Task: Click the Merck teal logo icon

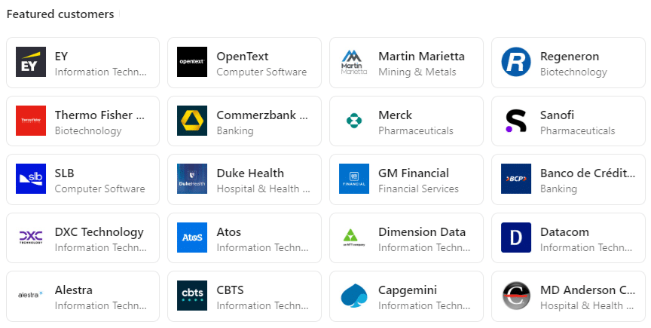Action: 354,121
